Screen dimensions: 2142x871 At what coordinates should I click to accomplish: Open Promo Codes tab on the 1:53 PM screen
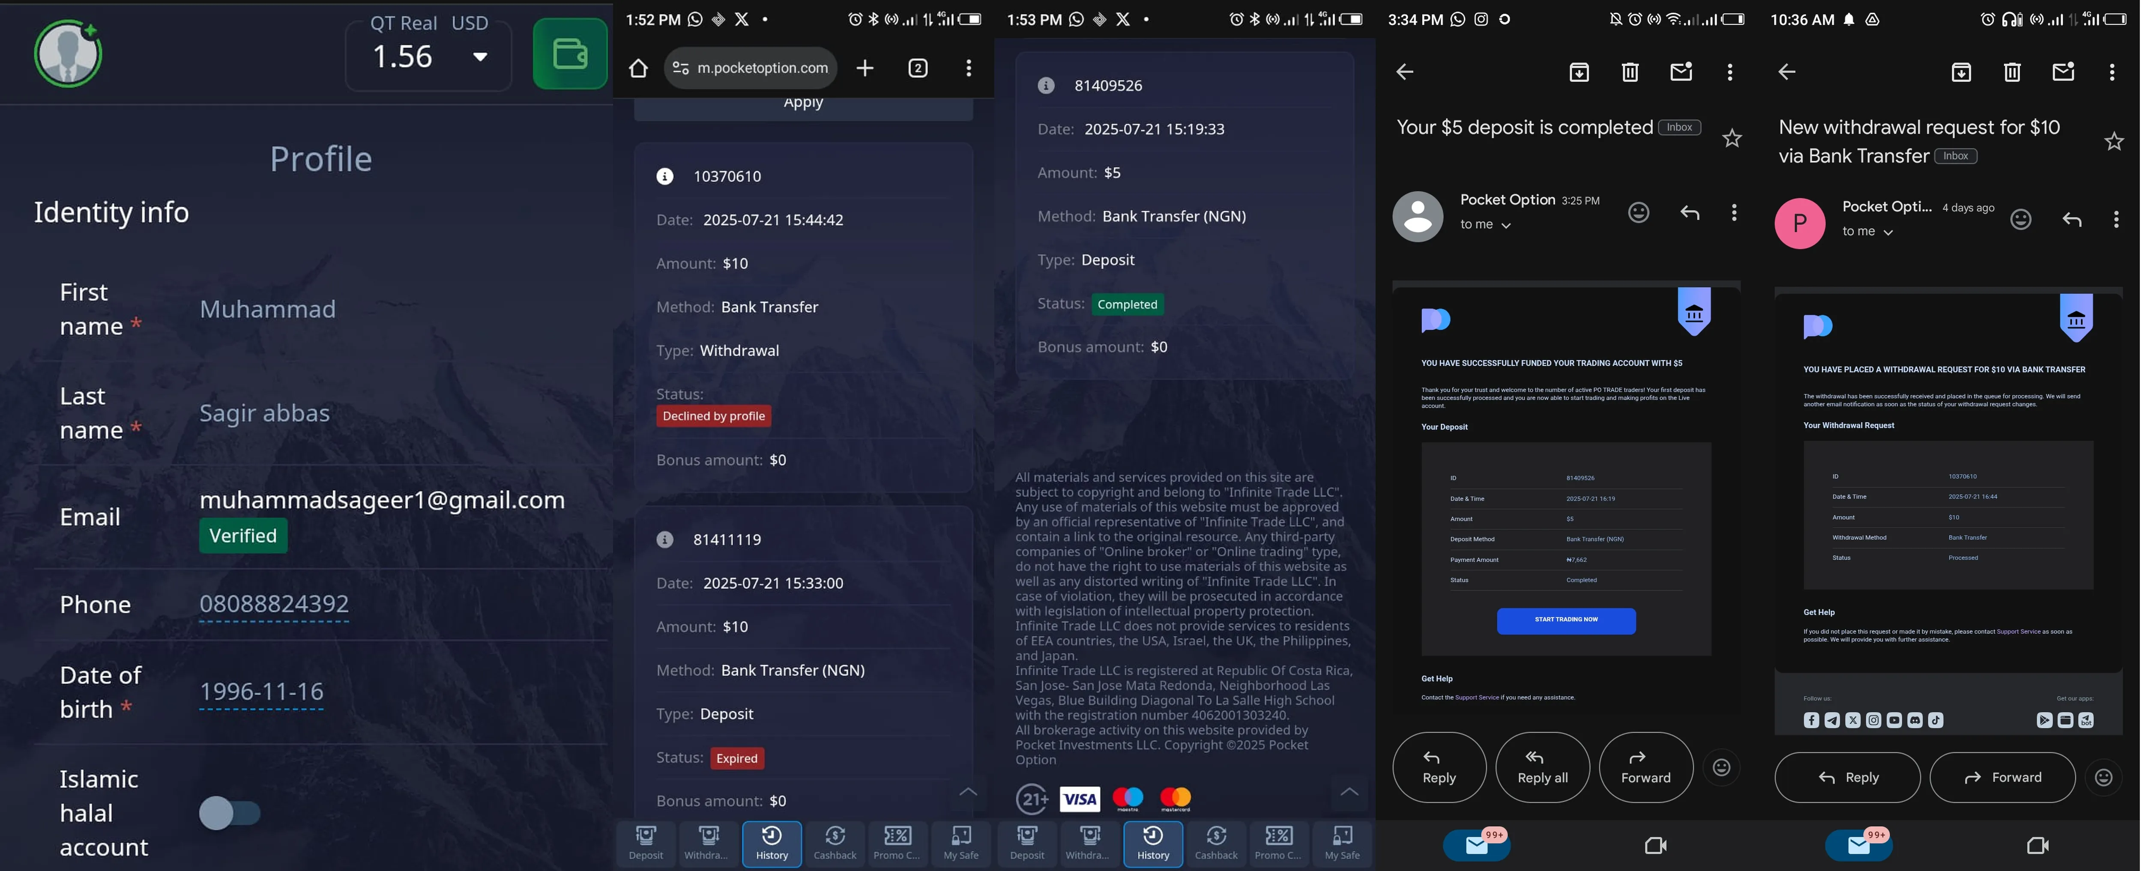pos(1279,844)
